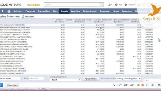Open the Payments menu
161x91 pixels.
30,11
